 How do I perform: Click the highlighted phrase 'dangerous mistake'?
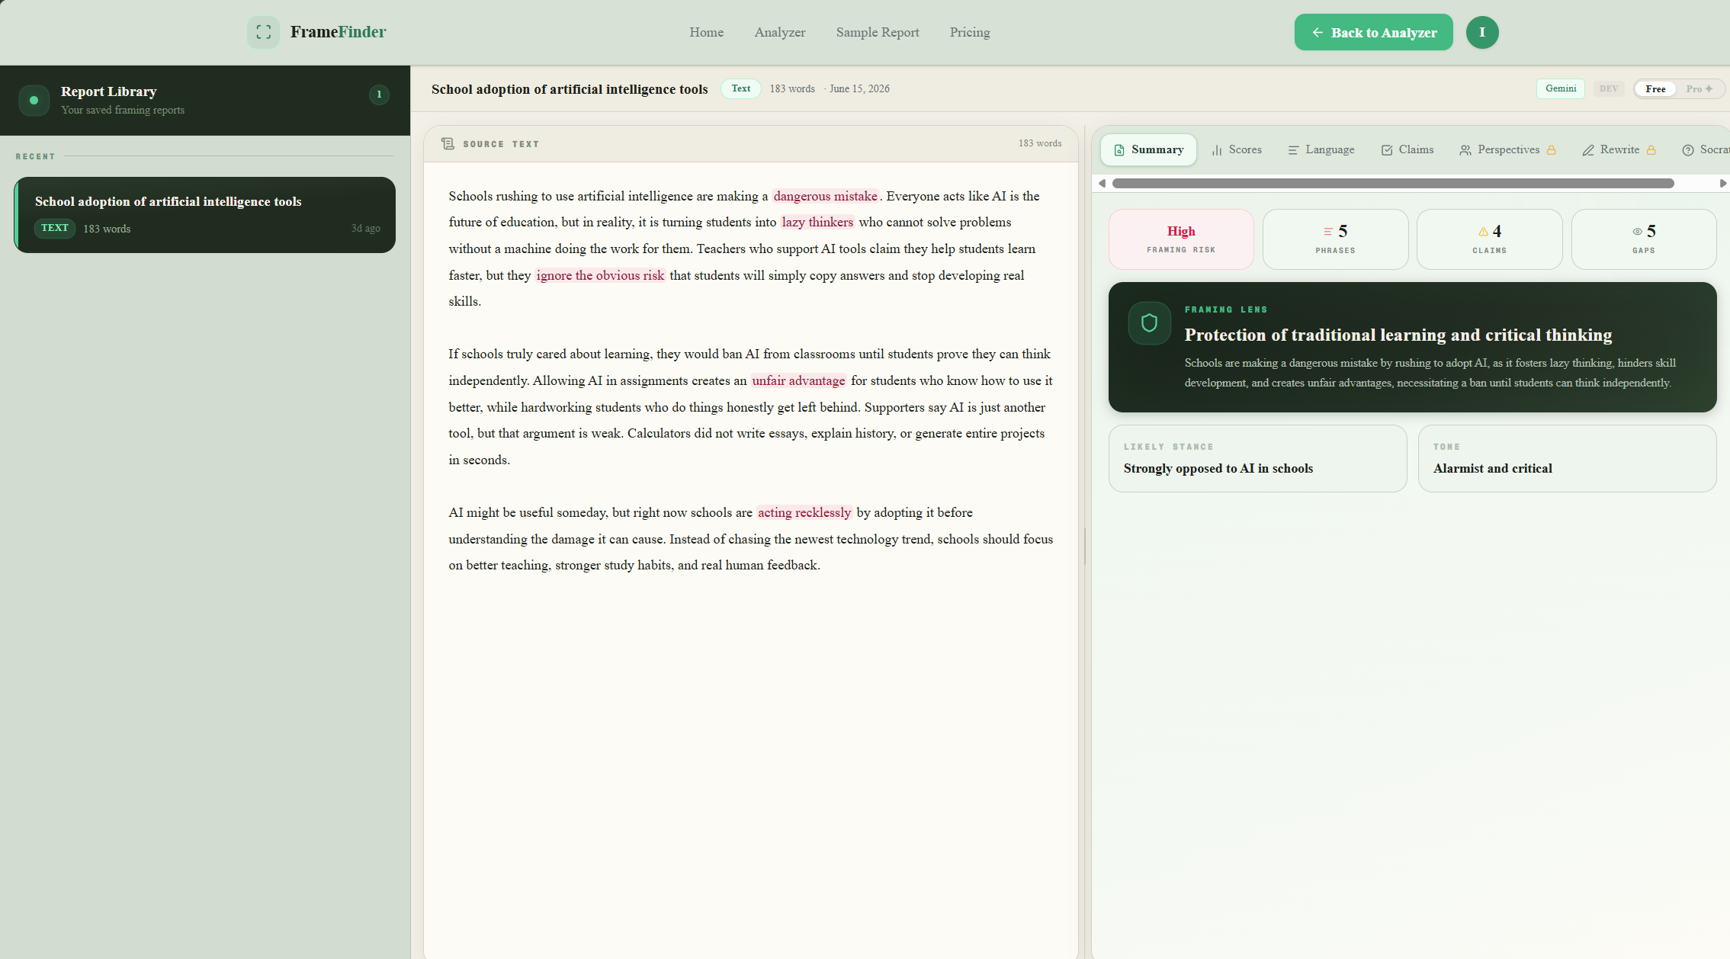(825, 196)
